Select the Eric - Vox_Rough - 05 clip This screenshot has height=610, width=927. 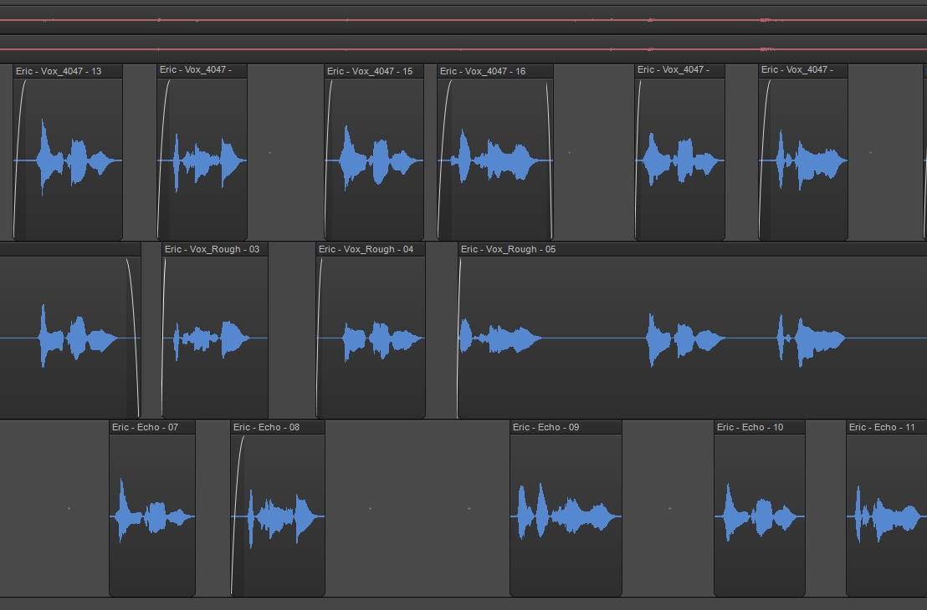coord(692,331)
